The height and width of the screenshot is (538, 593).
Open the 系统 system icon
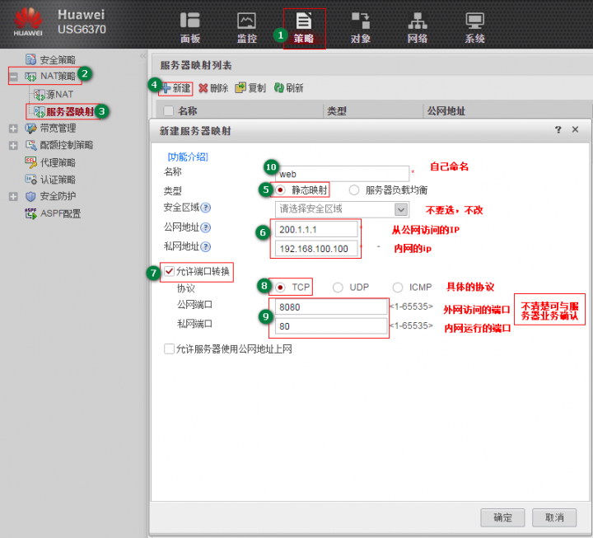pyautogui.click(x=474, y=21)
